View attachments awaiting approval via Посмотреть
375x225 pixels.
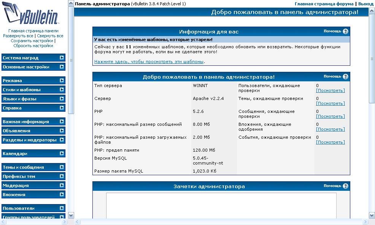331,129
